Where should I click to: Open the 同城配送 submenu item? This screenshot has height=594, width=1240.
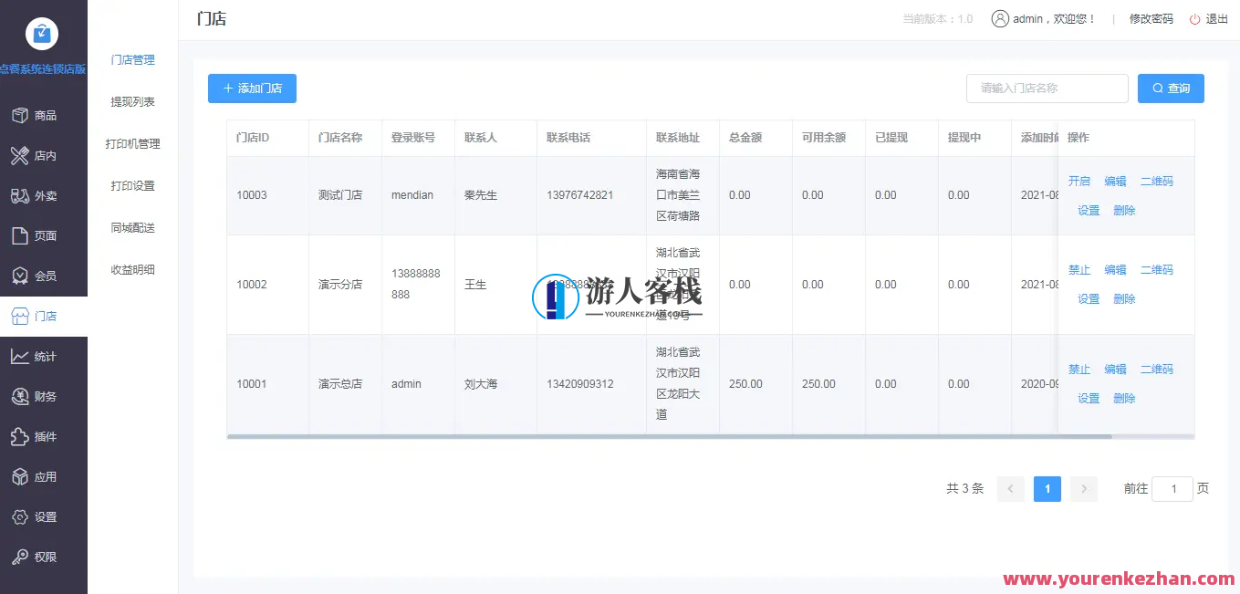tap(132, 227)
